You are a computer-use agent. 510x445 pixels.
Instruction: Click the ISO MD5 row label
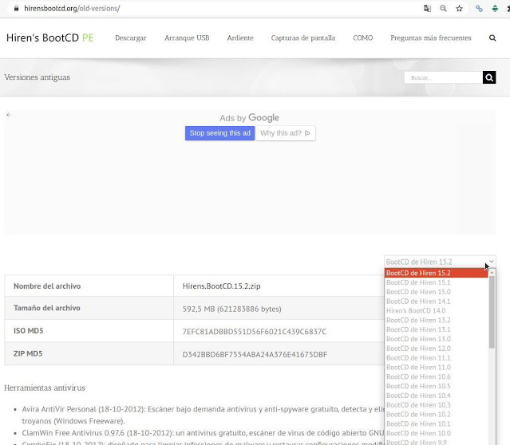[28, 331]
